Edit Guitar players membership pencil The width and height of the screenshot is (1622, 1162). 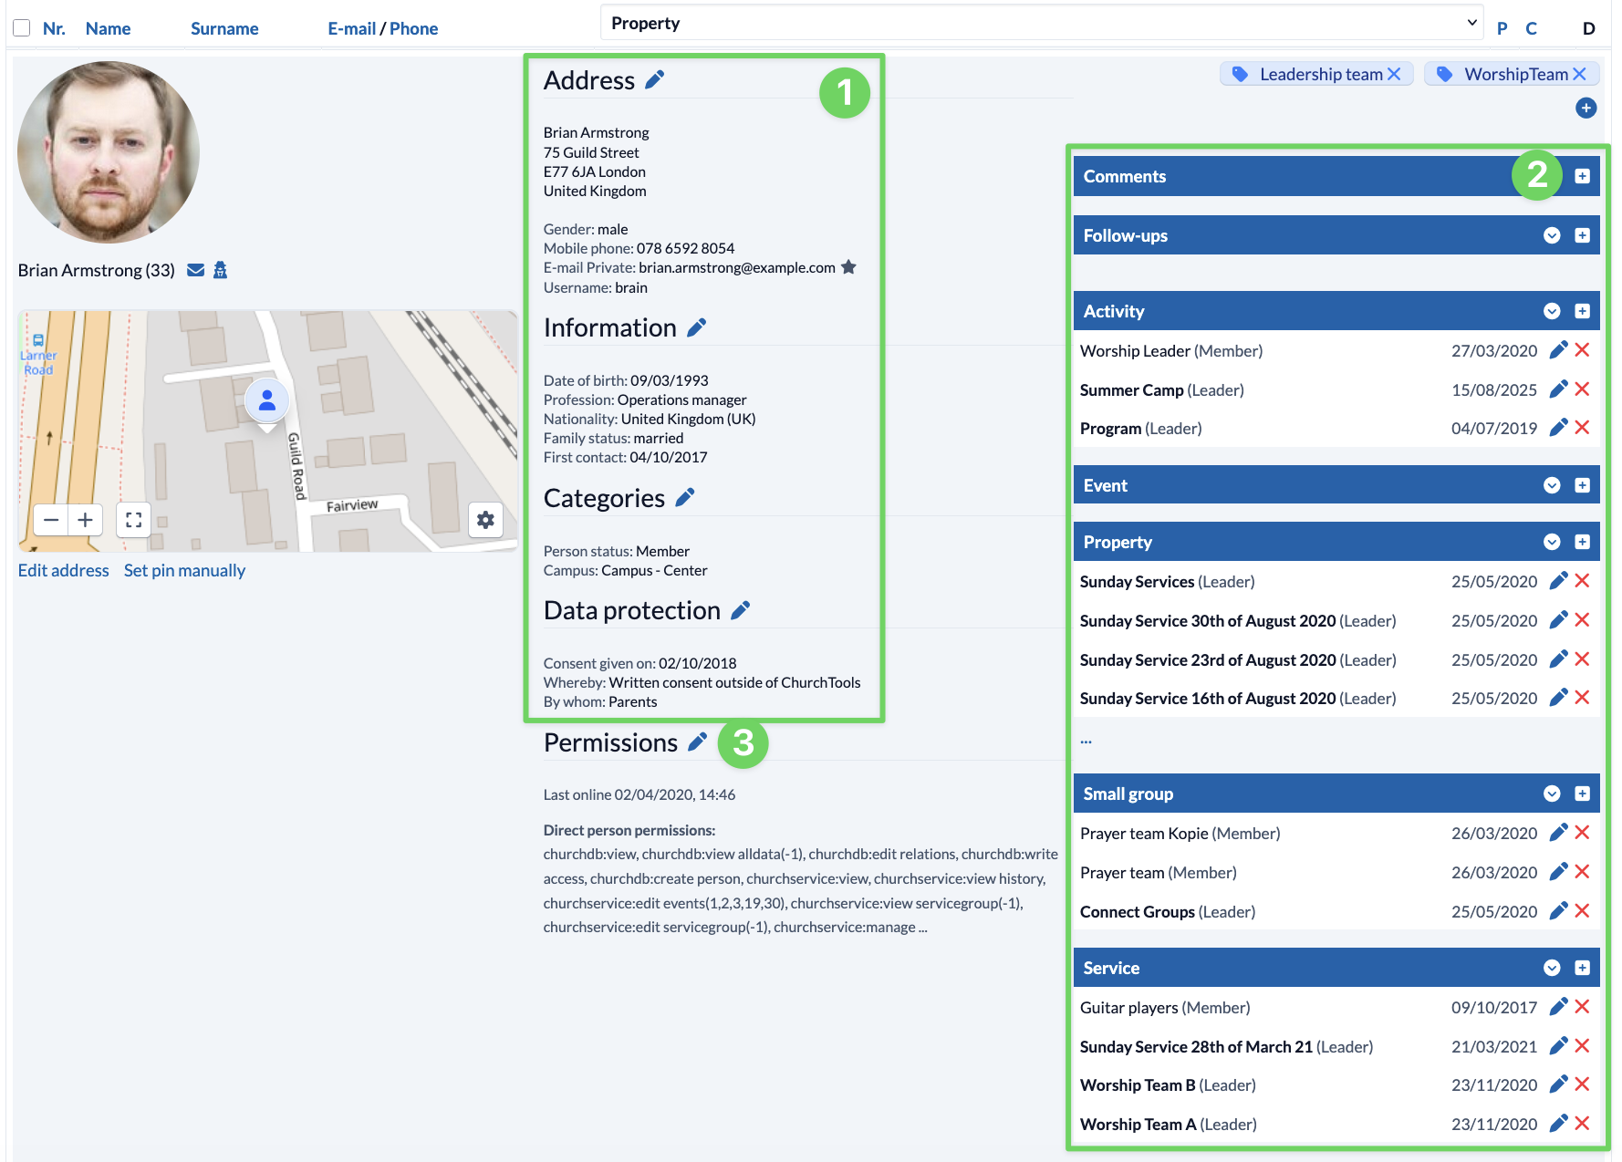coord(1558,1007)
